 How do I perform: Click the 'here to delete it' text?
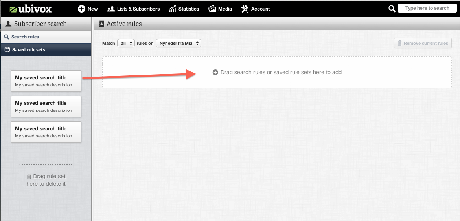point(46,184)
